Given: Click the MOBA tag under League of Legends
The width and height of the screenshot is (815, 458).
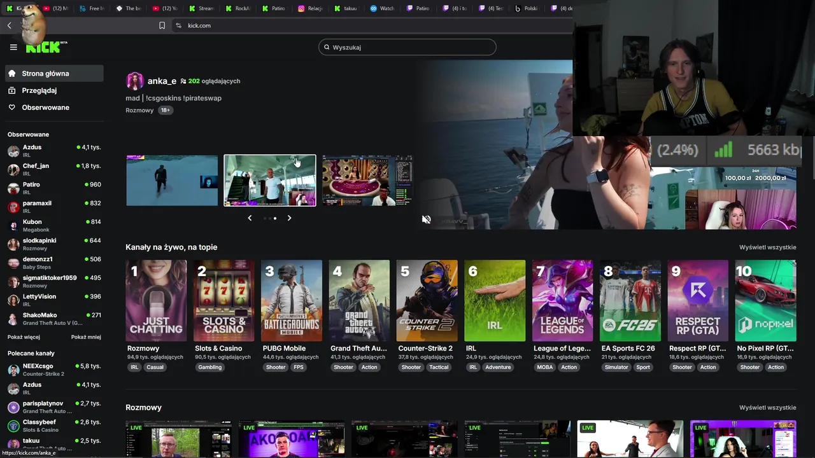Looking at the screenshot, I should [x=545, y=367].
